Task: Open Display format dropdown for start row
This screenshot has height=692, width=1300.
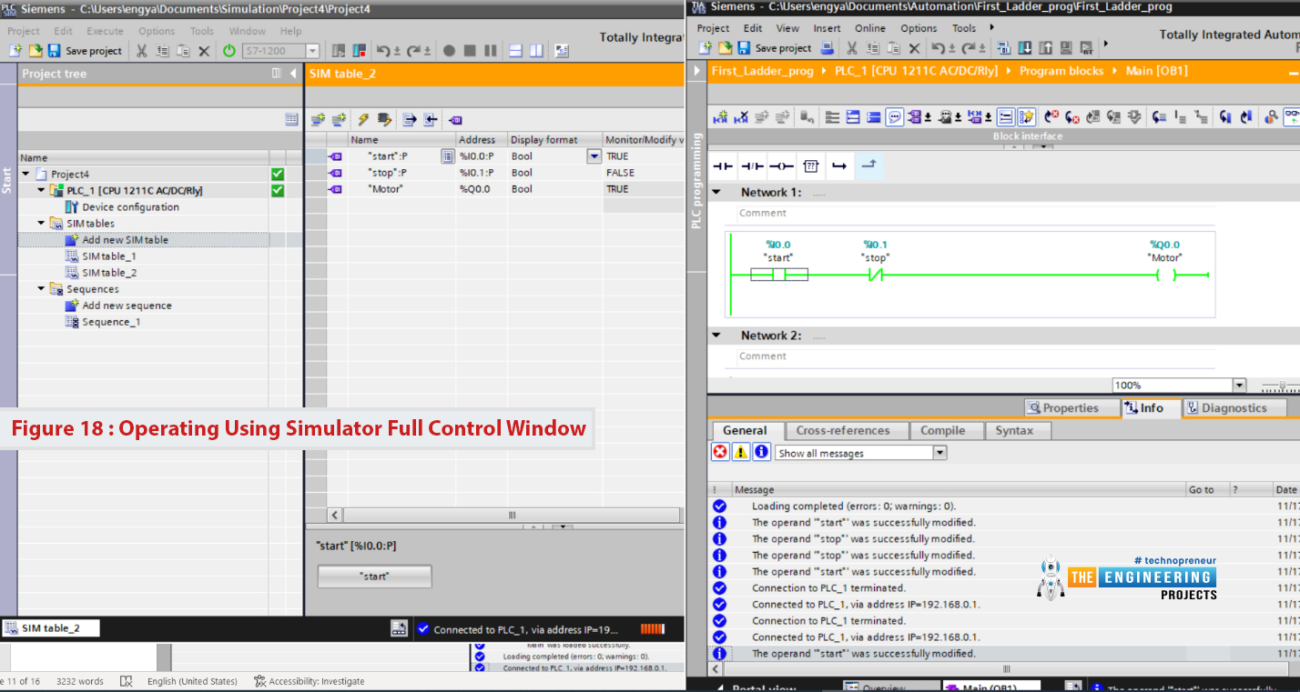Action: 594,156
